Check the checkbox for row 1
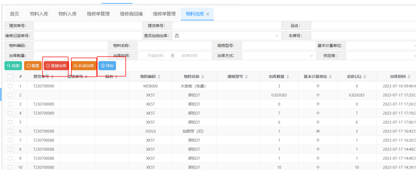Viewport: 416px width, 170px height. [x=10, y=86]
